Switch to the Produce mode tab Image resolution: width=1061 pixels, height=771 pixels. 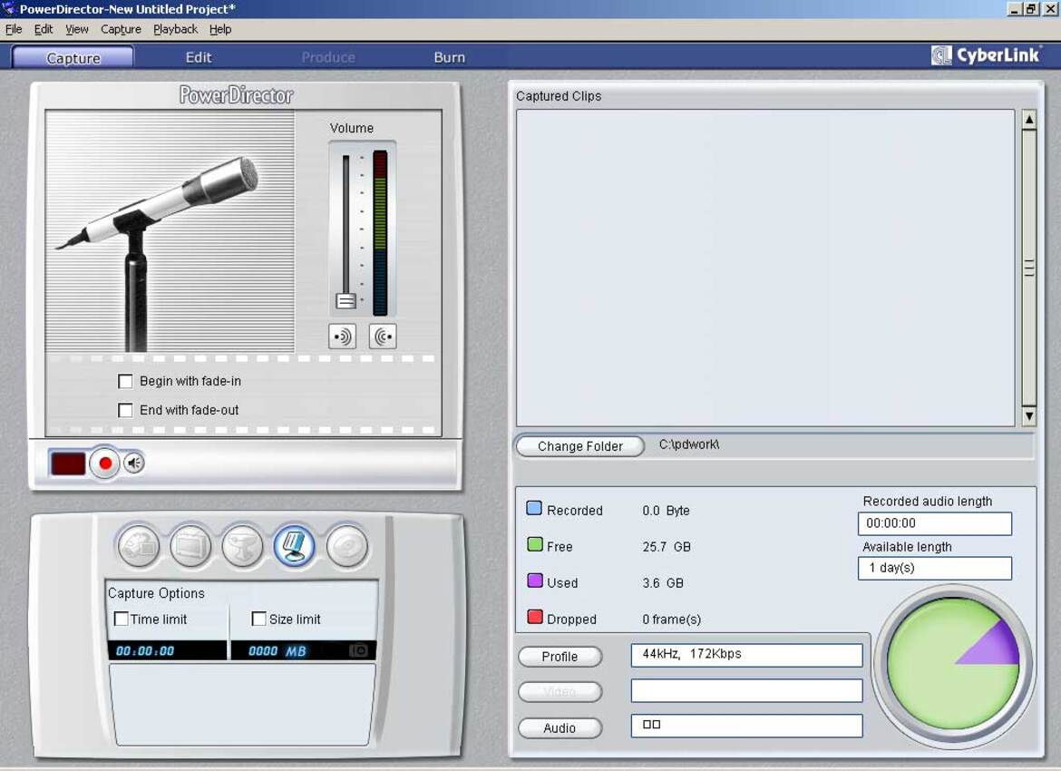[328, 57]
